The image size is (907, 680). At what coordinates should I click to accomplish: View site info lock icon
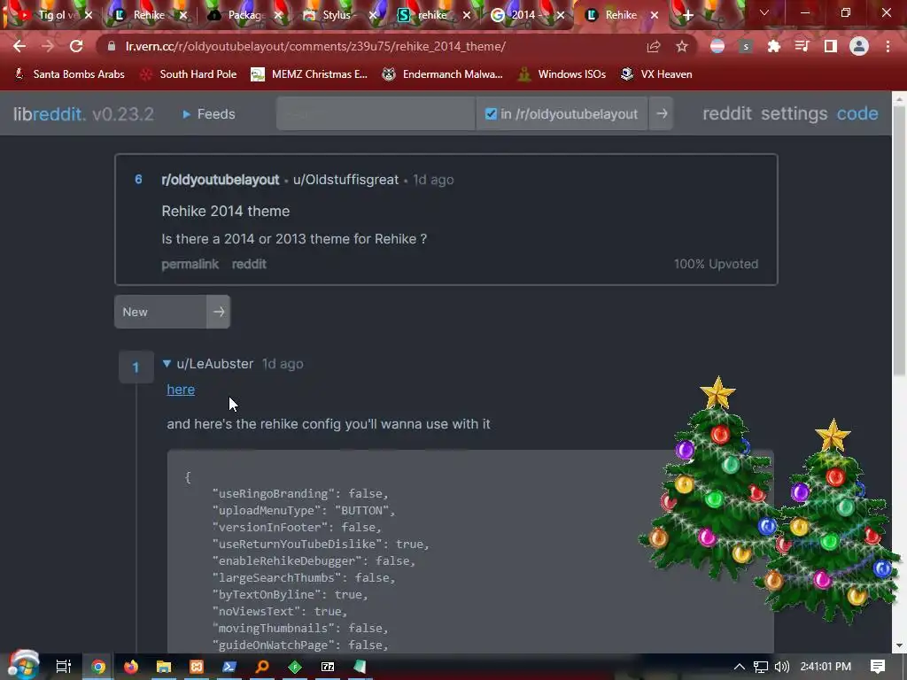point(112,46)
